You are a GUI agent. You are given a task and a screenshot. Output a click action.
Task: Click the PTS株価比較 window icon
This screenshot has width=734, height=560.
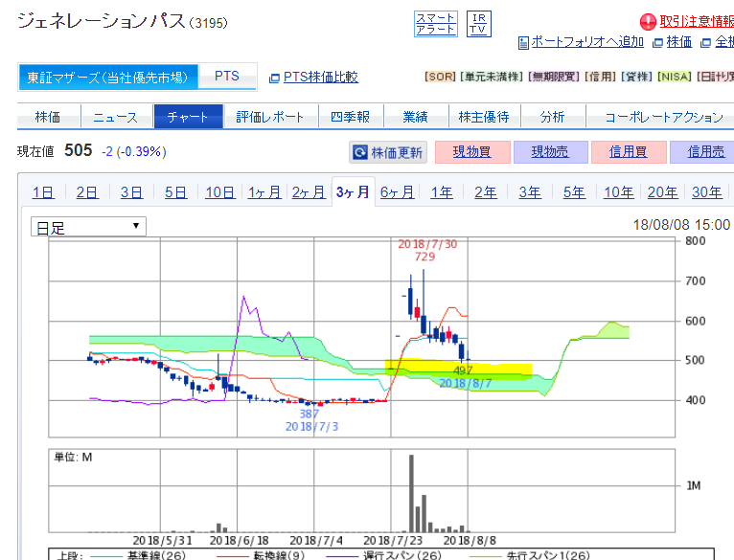pos(275,78)
